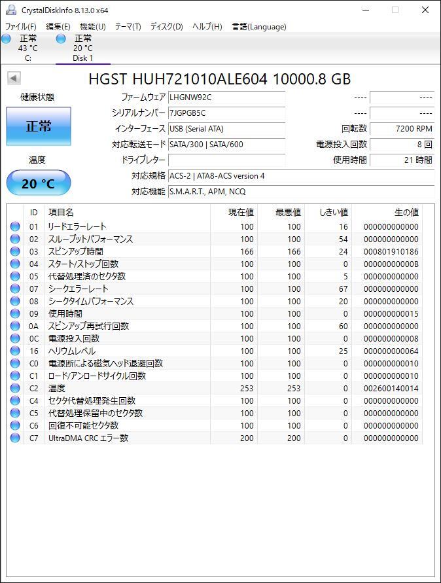Click the power-on hours field 21 時間
The width and height of the screenshot is (441, 583).
point(402,160)
